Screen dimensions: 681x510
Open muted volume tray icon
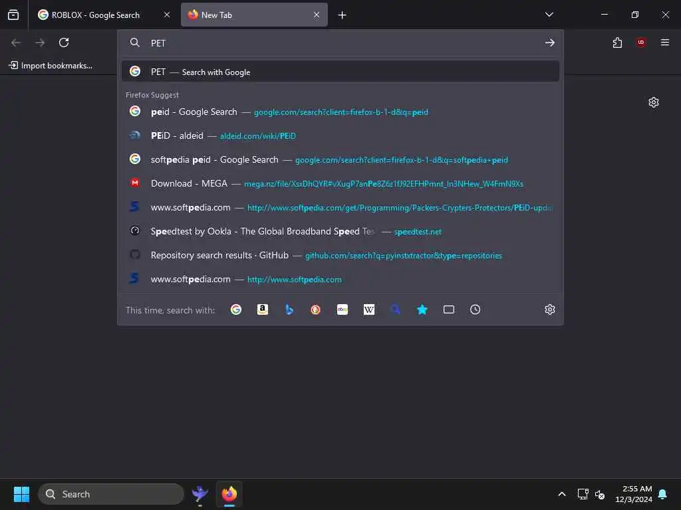(x=600, y=494)
